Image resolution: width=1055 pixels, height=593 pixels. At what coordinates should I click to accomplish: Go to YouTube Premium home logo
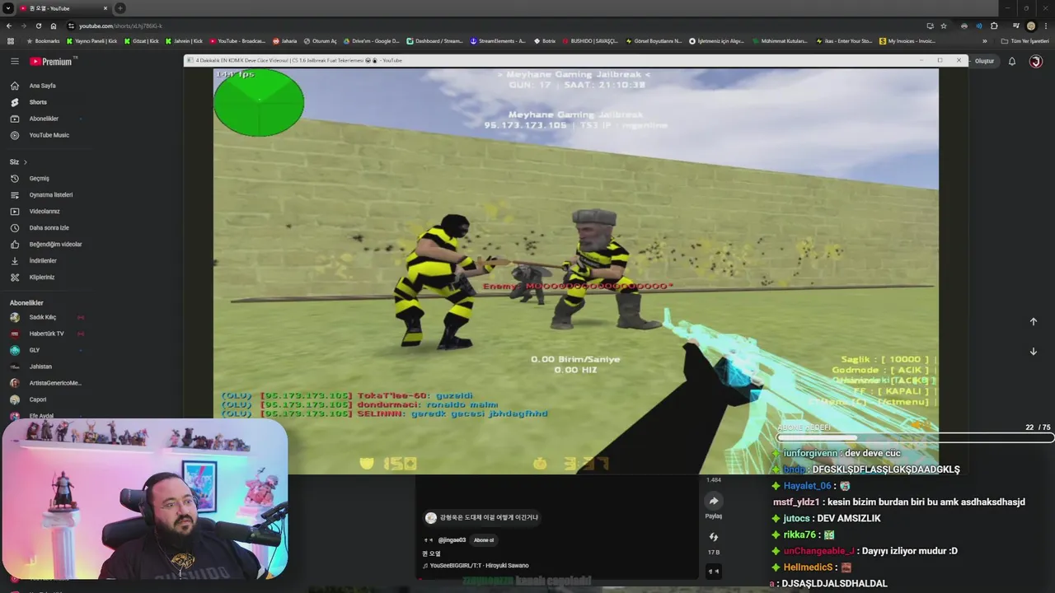pos(53,61)
